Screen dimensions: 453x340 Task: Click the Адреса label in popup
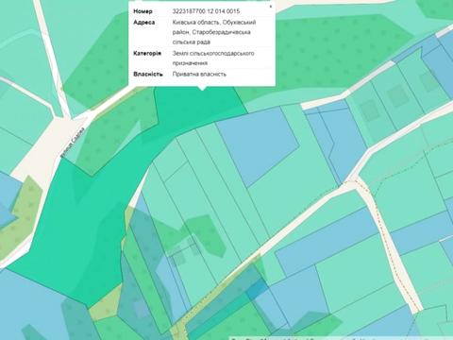(x=143, y=23)
